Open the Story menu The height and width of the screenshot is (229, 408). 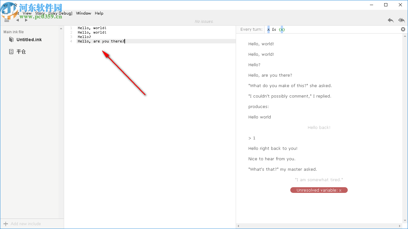pos(40,13)
